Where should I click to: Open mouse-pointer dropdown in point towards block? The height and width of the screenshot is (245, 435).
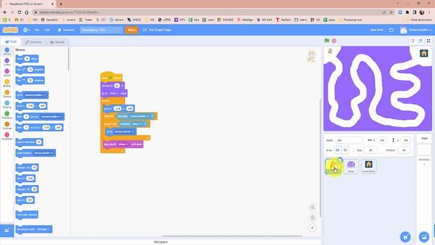click(x=43, y=153)
